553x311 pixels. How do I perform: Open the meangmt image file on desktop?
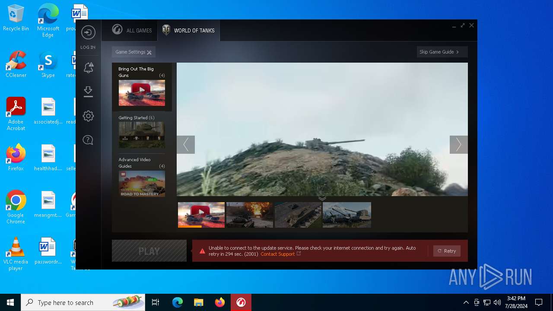click(48, 204)
